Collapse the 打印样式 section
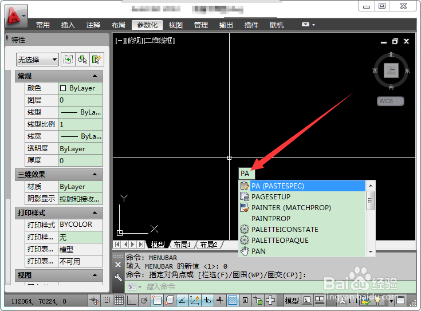Image resolution: width=421 pixels, height=311 pixels. pos(95,212)
